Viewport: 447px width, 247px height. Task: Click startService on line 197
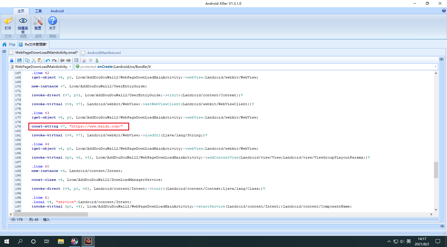click(212, 206)
